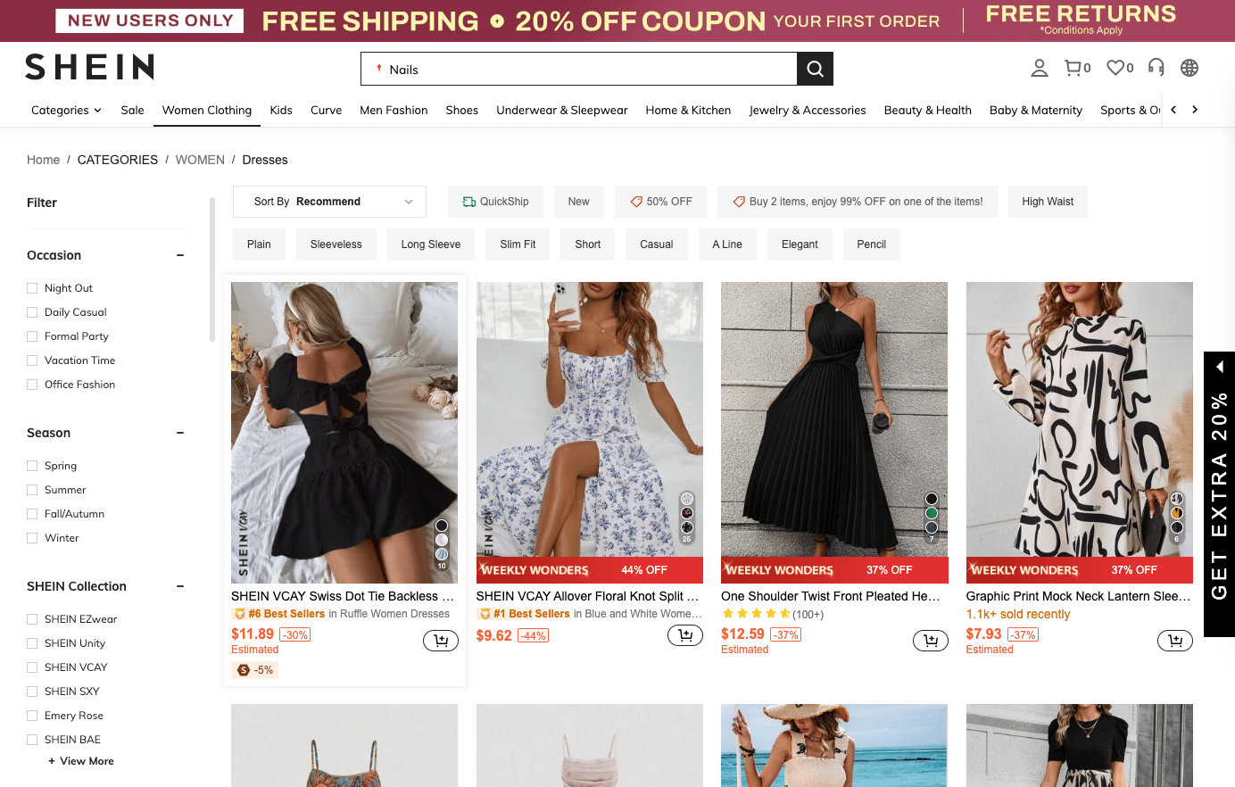
Task: Open the wishlist heart icon
Action: tap(1115, 68)
